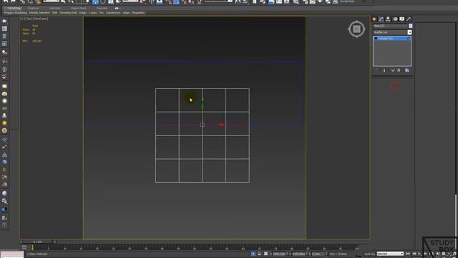Open Configure Modifier Sets icon
This screenshot has width=458, height=258.
(x=407, y=70)
